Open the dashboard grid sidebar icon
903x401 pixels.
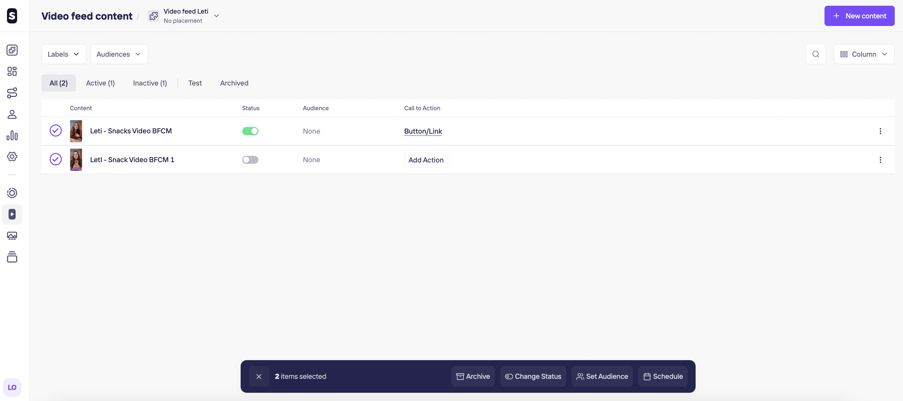point(12,72)
